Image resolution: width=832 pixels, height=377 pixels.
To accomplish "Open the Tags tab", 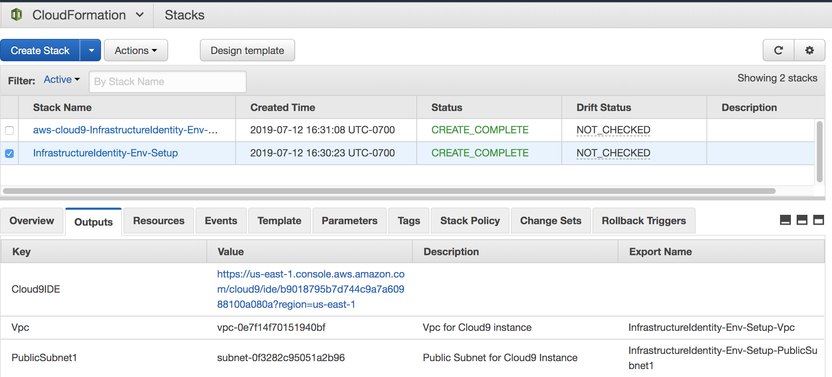I will 409,221.
